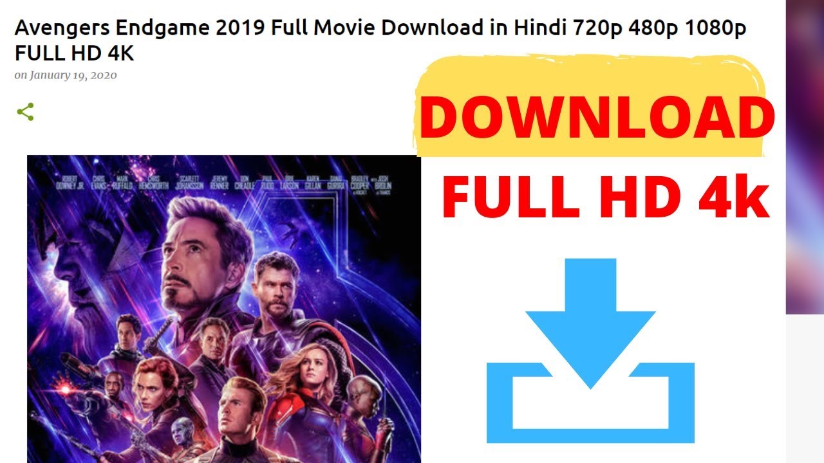This screenshot has height=463, width=824.
Task: Click the "January 19, 2020" post date
Action: point(73,75)
